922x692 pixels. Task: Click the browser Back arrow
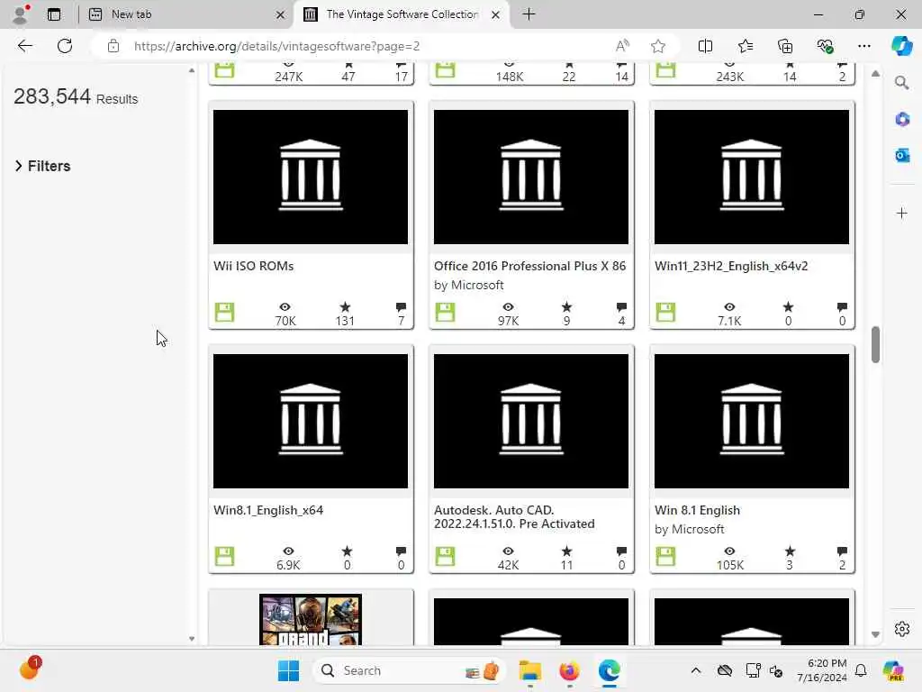click(x=24, y=46)
